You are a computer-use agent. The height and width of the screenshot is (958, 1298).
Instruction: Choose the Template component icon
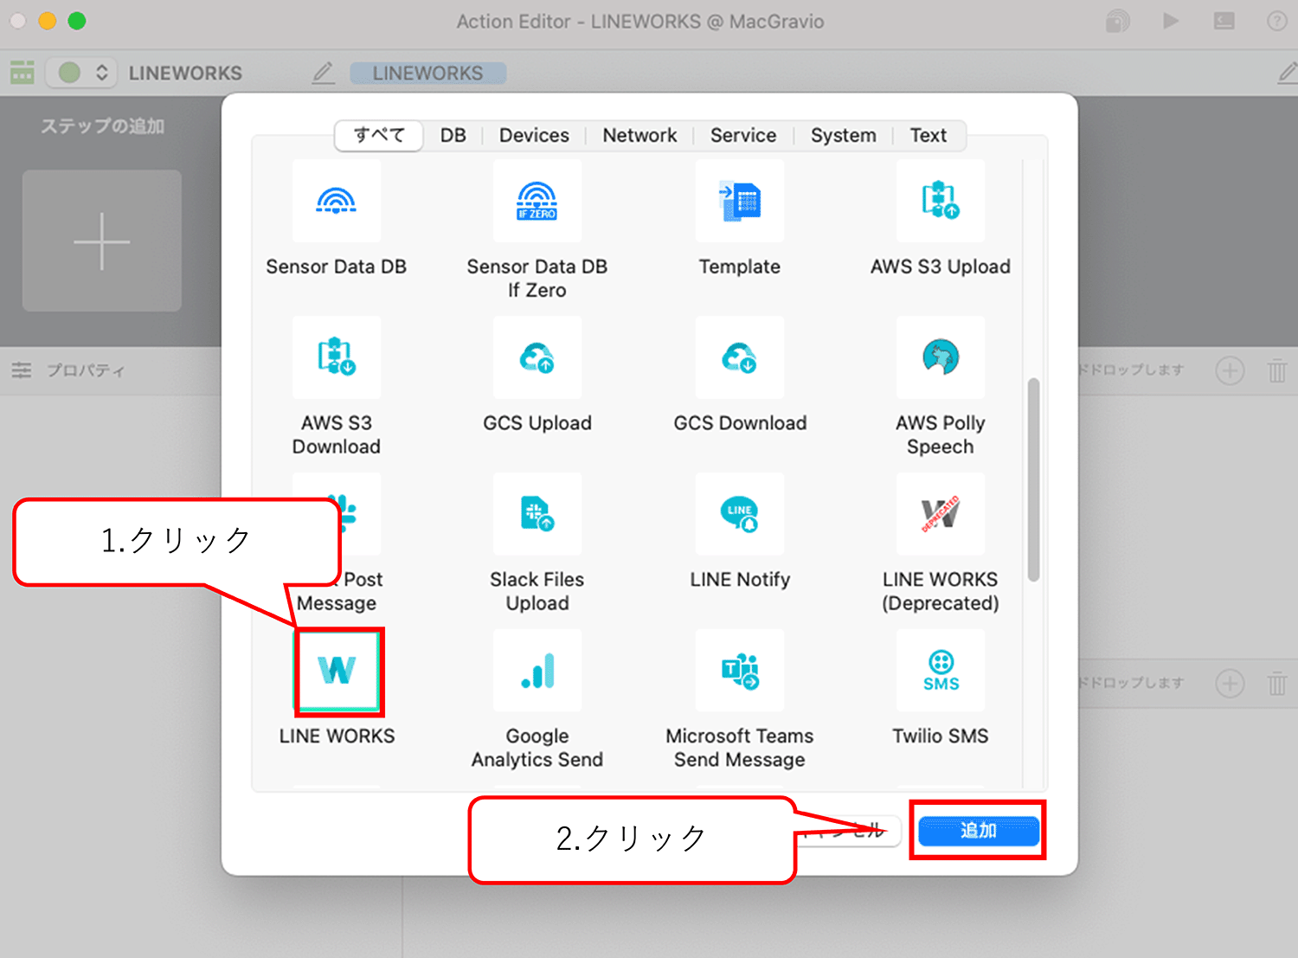pos(739,201)
